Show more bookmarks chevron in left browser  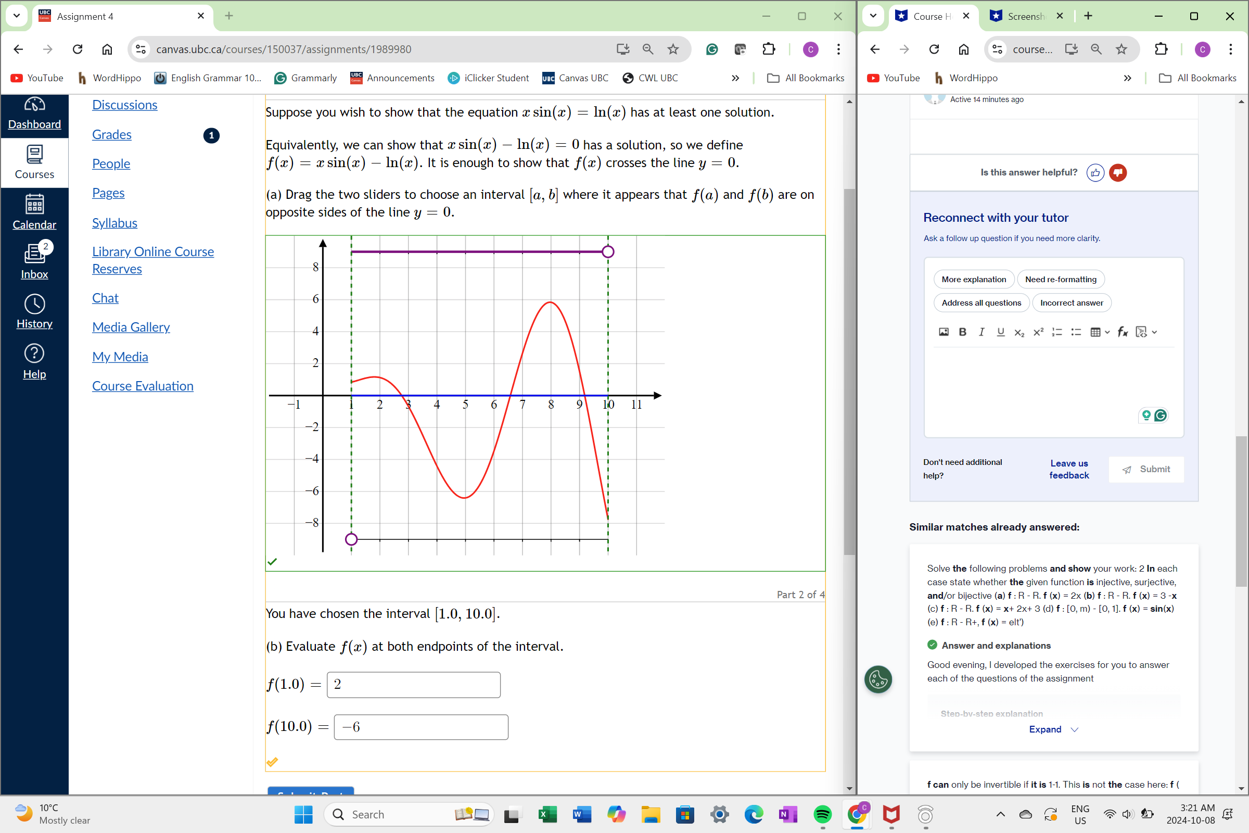pyautogui.click(x=735, y=78)
